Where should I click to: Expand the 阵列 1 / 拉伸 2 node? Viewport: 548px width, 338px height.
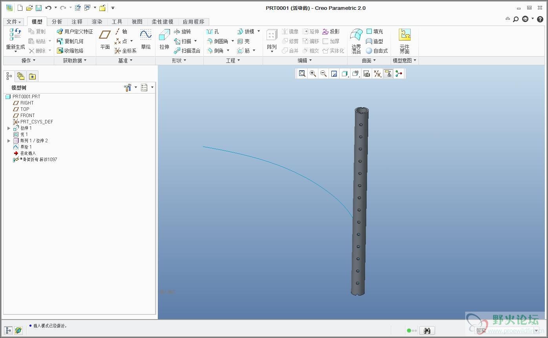(9, 141)
